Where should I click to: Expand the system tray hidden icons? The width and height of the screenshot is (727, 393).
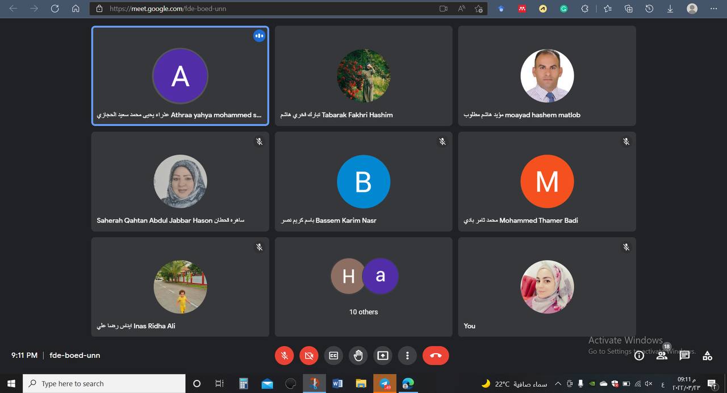[558, 384]
